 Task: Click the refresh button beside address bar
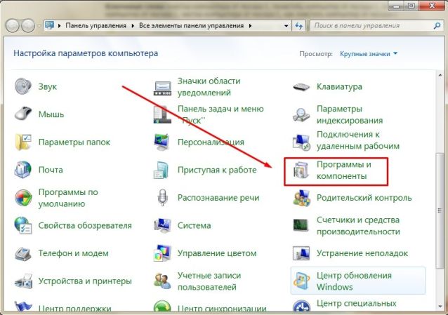298,26
